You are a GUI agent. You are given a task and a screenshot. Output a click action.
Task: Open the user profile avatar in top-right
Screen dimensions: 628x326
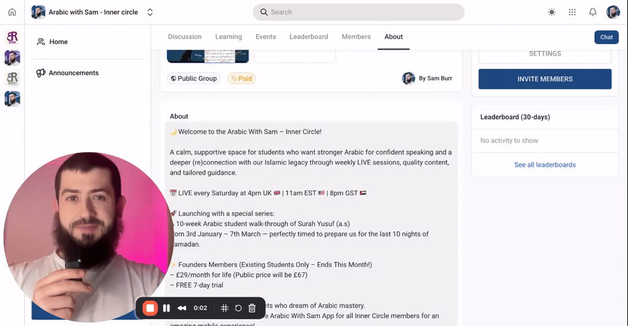(x=613, y=12)
